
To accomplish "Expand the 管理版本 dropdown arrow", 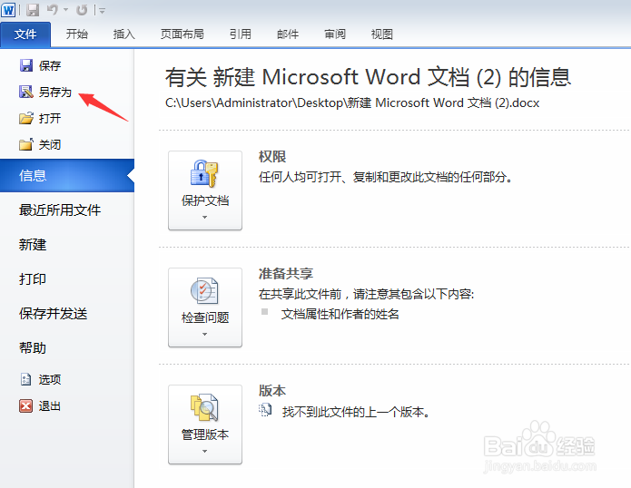I will pyautogui.click(x=205, y=451).
